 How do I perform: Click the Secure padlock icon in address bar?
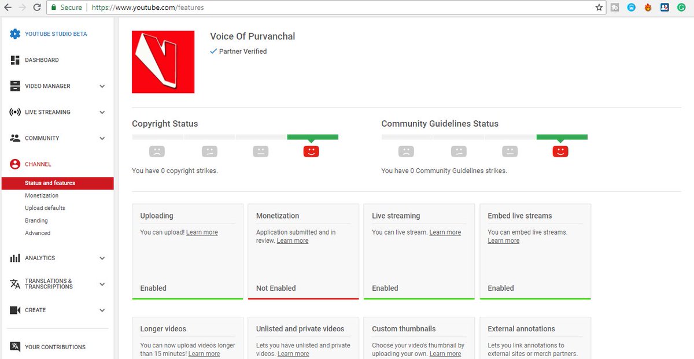pyautogui.click(x=54, y=8)
